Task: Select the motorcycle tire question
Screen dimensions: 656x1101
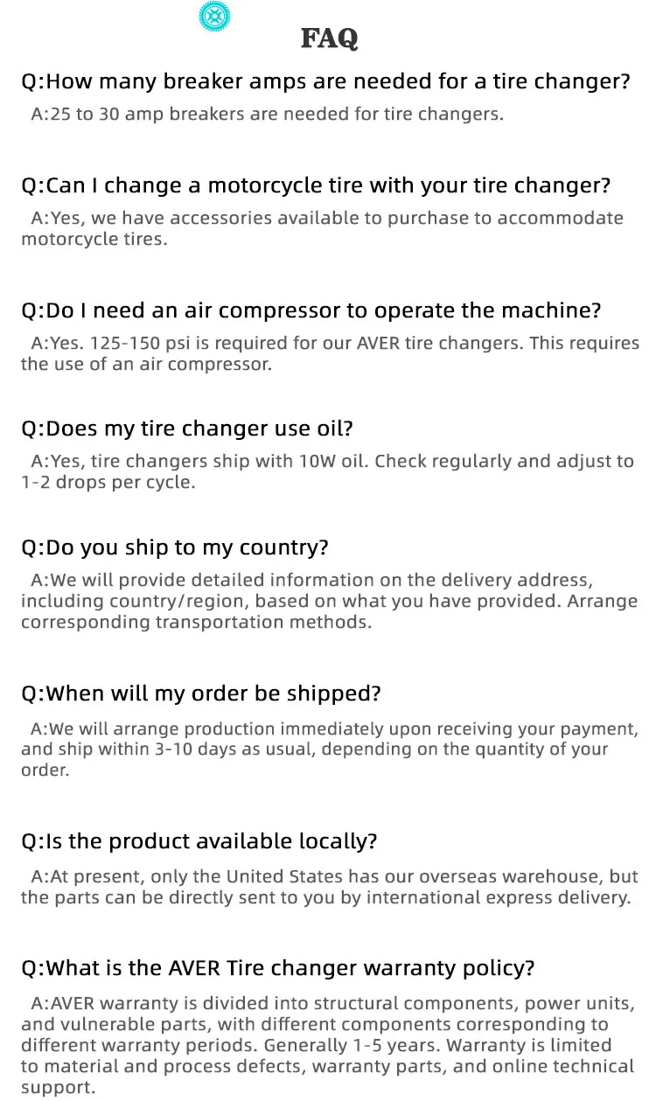Action: [316, 185]
